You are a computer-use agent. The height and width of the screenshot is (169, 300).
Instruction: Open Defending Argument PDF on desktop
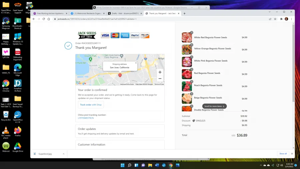(x=18, y=54)
